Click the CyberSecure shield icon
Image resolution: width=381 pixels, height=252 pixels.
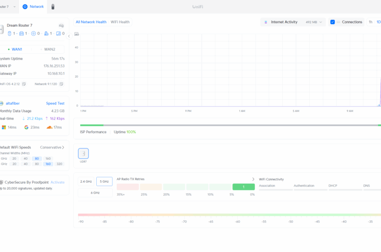(1, 182)
